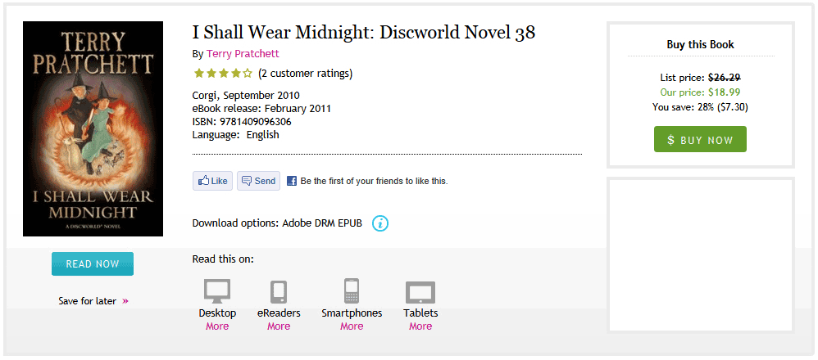This screenshot has height=360, width=818.
Task: Click the Smartphones device icon
Action: point(352,291)
